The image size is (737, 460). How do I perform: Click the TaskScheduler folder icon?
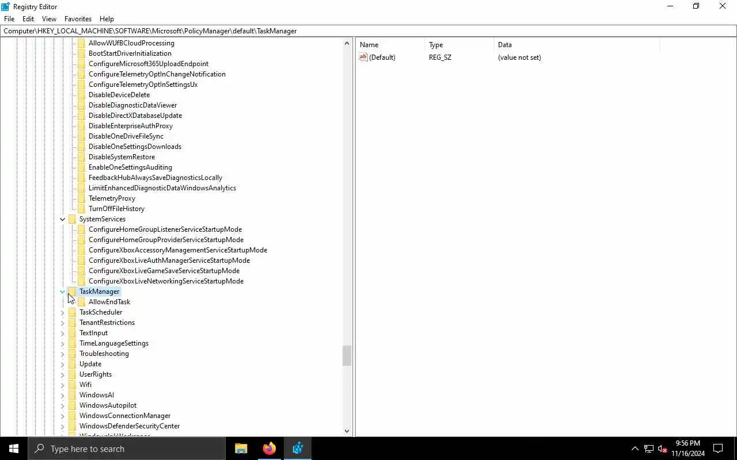click(72, 312)
